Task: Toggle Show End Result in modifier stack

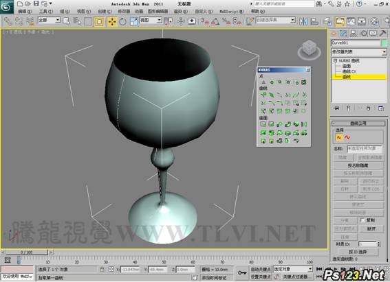Action: coord(348,108)
